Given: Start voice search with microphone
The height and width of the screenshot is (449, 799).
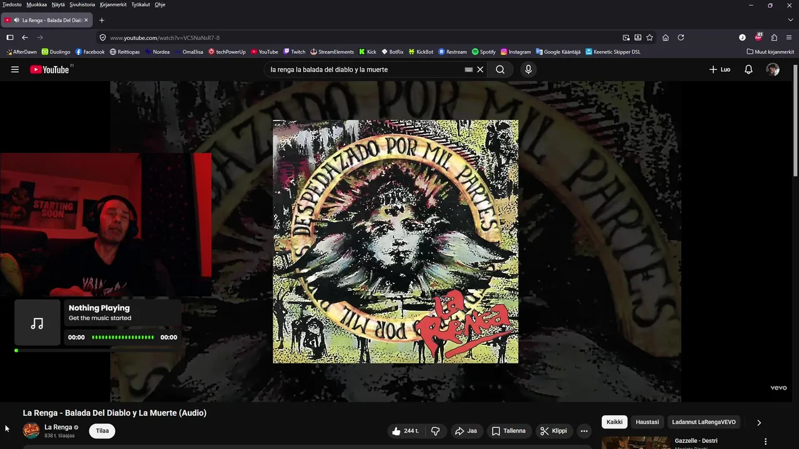Looking at the screenshot, I should pyautogui.click(x=528, y=69).
